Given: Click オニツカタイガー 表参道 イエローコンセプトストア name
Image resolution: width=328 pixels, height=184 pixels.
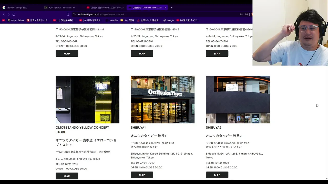Looking at the screenshot, I should click(86, 143).
